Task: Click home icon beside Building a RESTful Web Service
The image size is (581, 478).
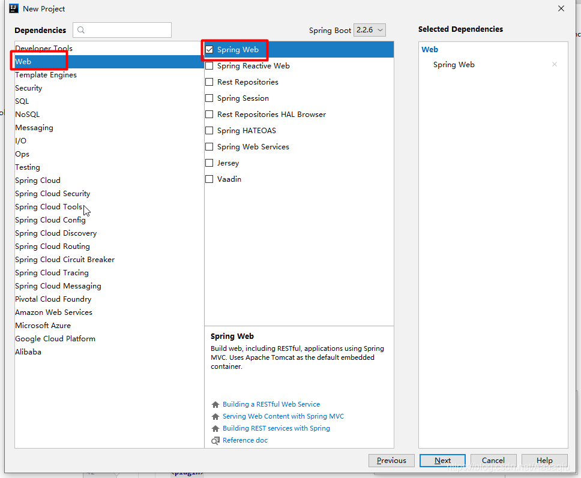Action: 215,404
